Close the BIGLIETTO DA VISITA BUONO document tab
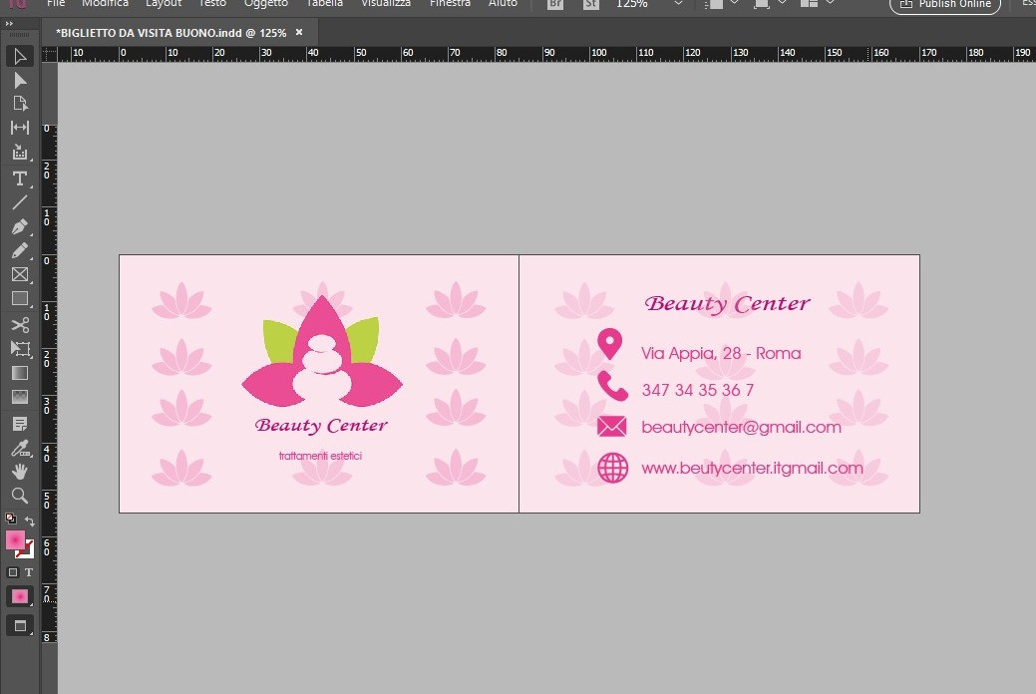Viewport: 1036px width, 694px height. [x=299, y=32]
